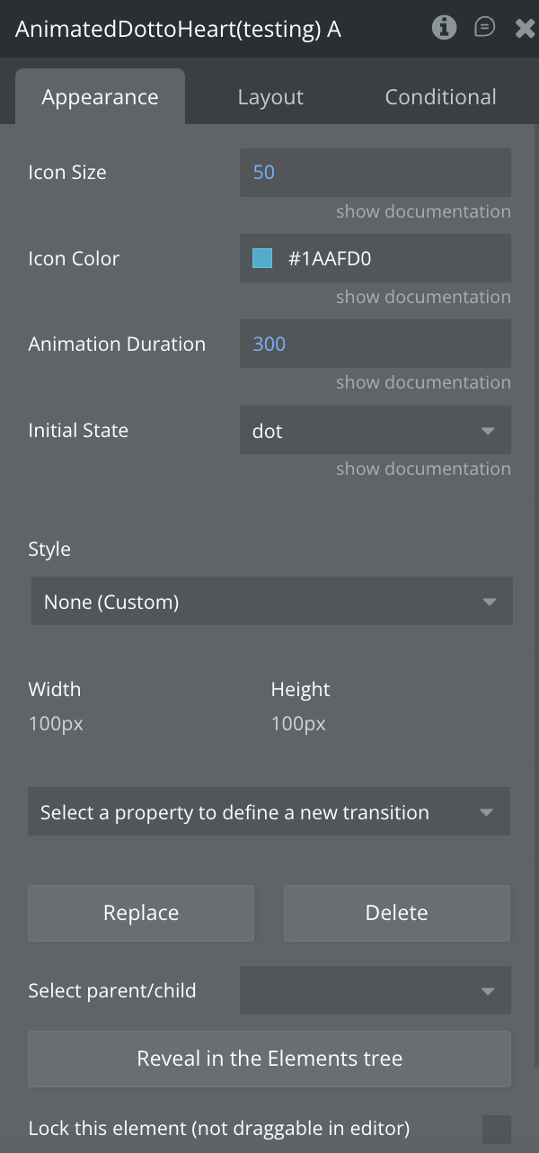The height and width of the screenshot is (1153, 539).
Task: Open the new transition property dropdown
Action: pyautogui.click(x=269, y=812)
